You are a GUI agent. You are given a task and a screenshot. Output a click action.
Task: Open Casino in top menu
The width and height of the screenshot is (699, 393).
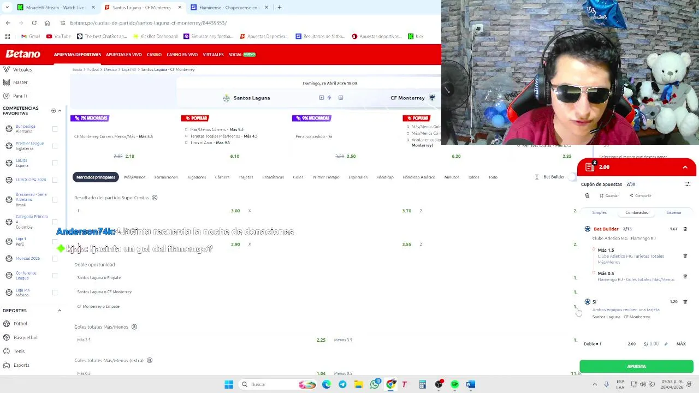154,55
